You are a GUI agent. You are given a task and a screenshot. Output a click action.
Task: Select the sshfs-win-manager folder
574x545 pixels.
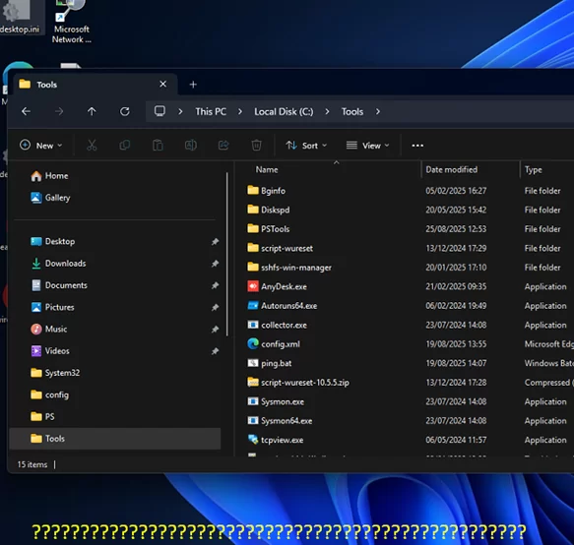(289, 268)
